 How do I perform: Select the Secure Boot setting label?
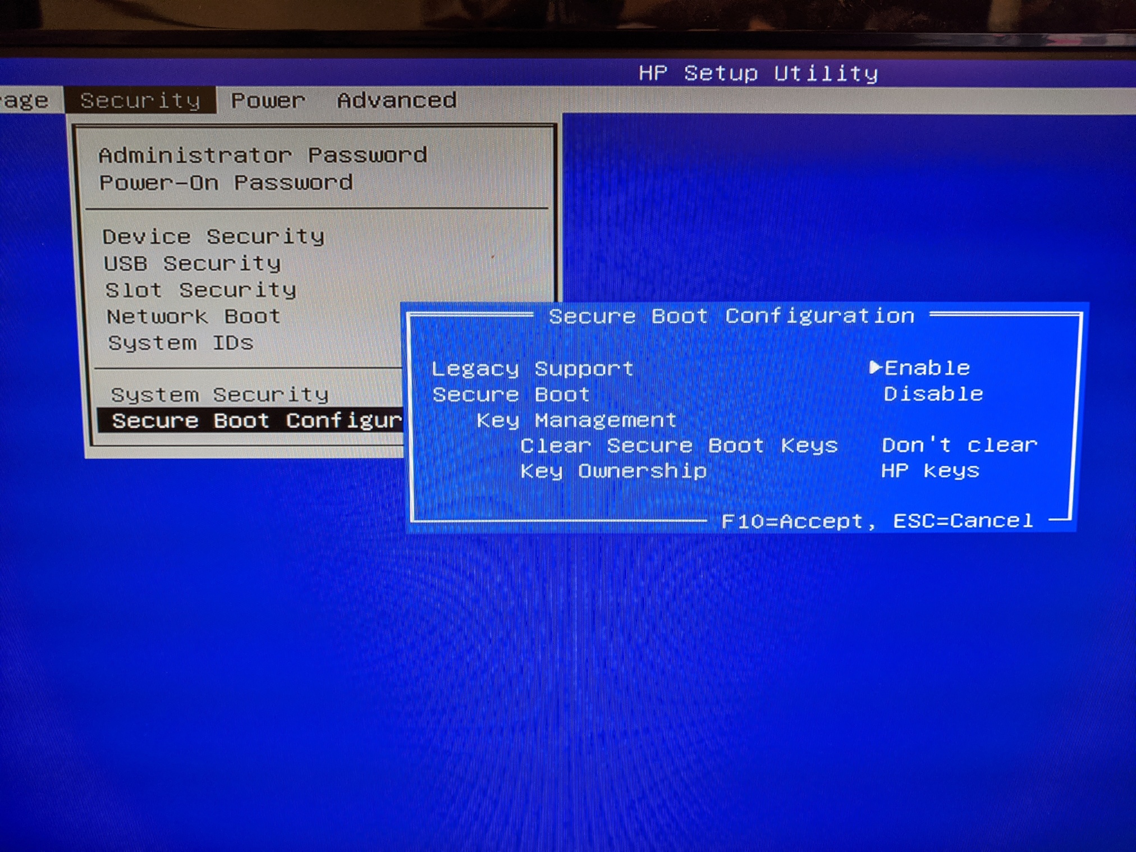(x=511, y=394)
